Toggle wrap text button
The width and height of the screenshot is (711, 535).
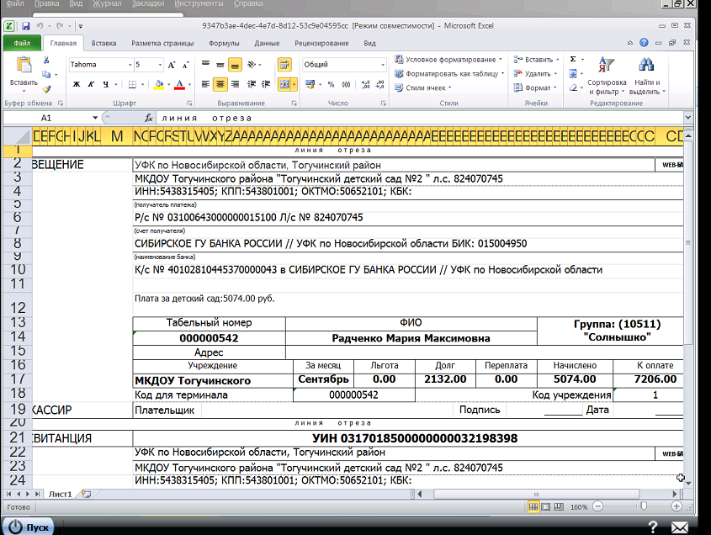click(284, 65)
